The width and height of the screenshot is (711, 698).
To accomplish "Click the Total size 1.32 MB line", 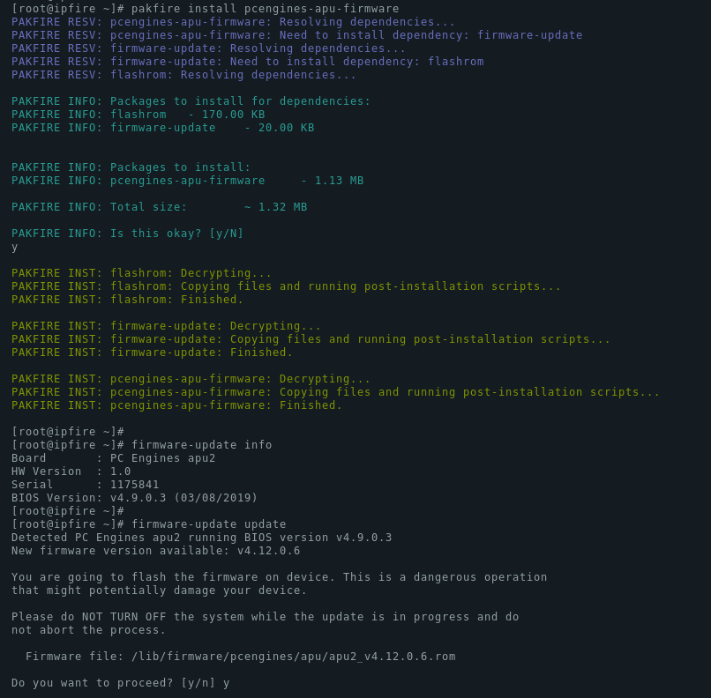I will [159, 207].
